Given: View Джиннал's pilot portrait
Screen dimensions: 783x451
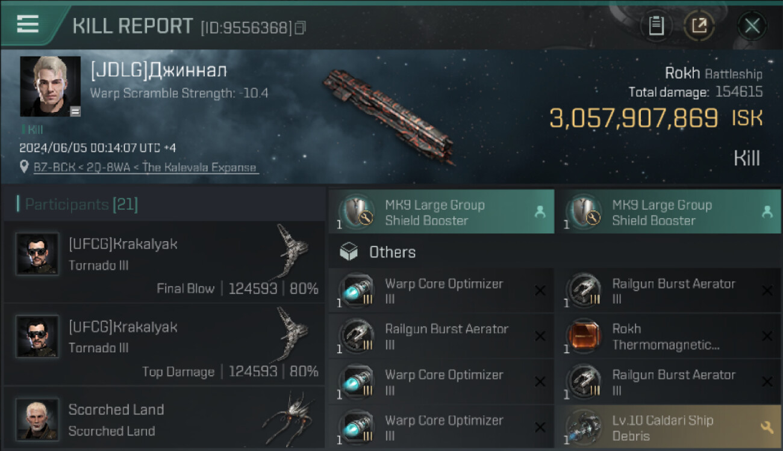Looking at the screenshot, I should [50, 86].
